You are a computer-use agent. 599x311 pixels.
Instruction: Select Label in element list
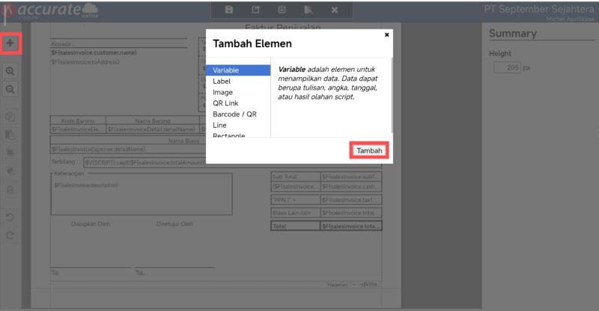coord(238,81)
